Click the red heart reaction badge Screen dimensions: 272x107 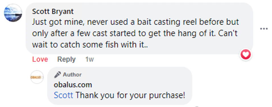[246, 54]
